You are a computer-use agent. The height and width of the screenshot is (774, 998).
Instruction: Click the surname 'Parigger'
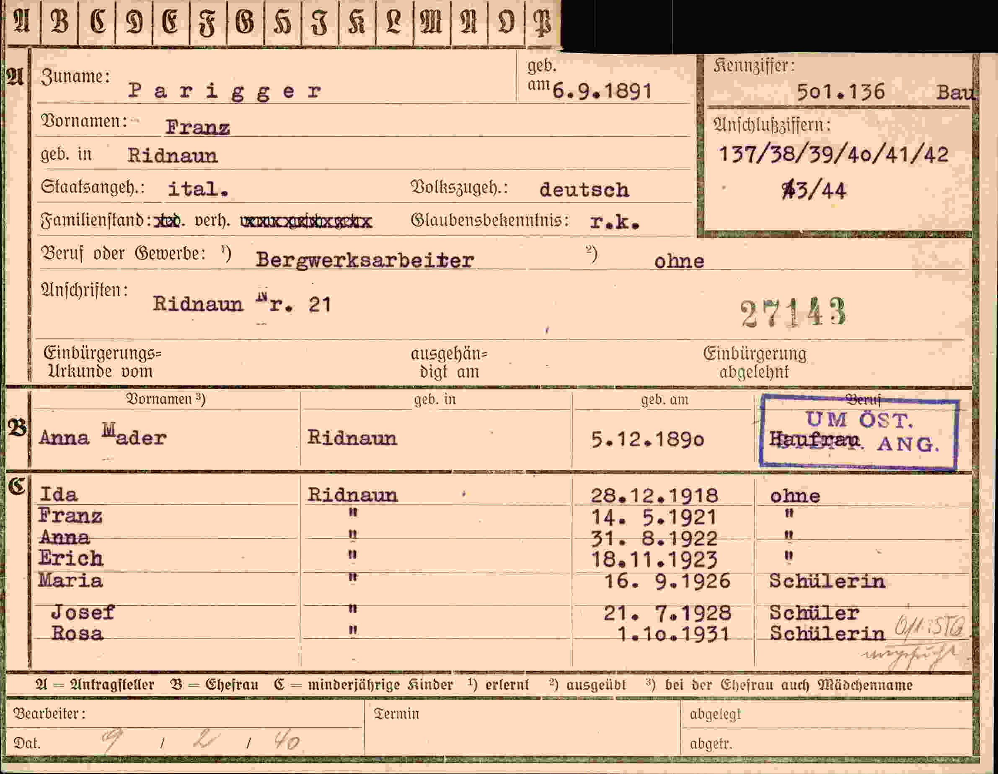point(225,92)
